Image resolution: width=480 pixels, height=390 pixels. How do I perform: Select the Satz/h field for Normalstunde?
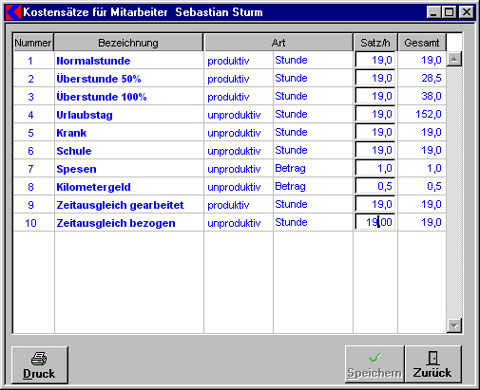374,60
